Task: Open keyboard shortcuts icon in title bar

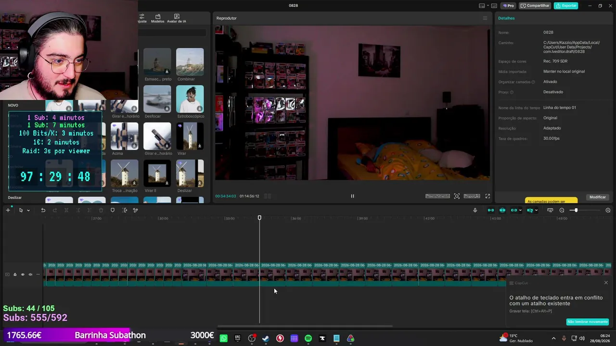Action: tap(494, 6)
